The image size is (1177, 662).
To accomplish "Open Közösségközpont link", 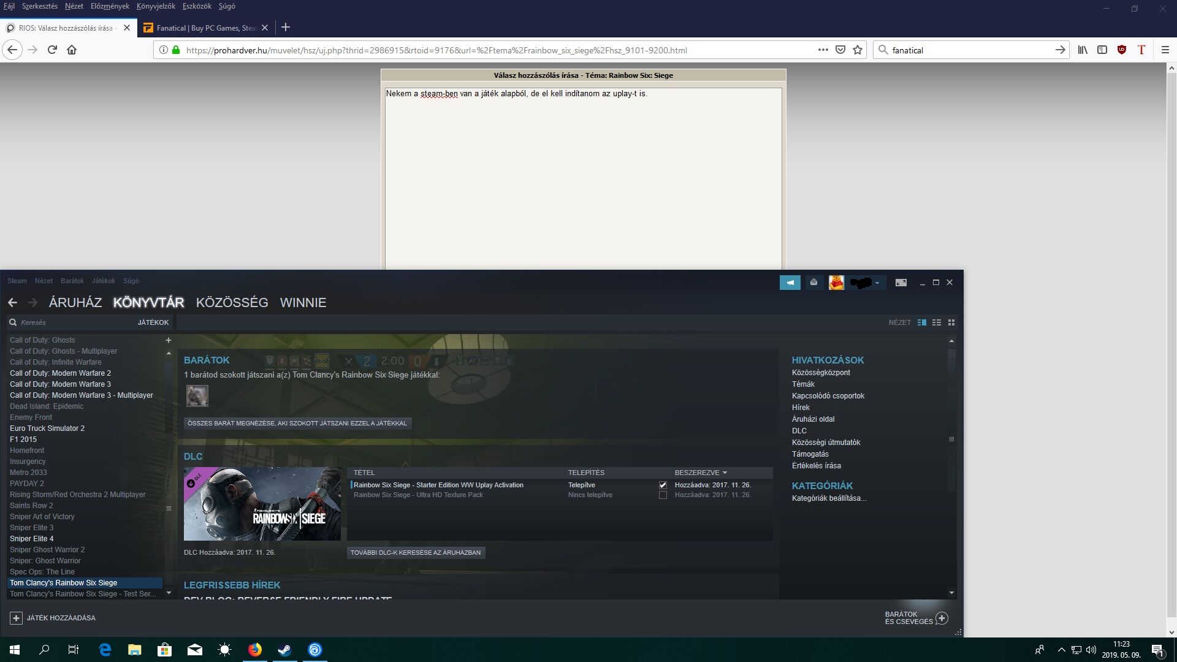I will coord(821,373).
